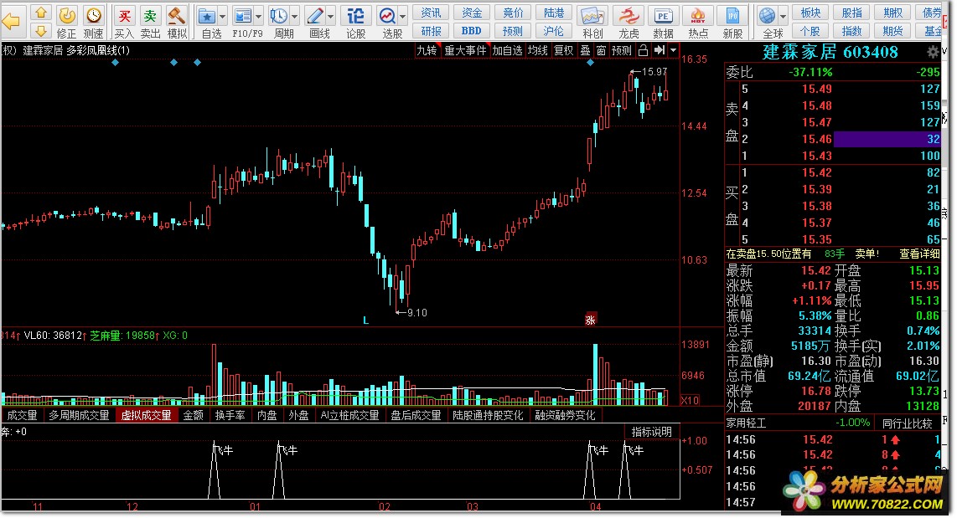Click 同行业比较 industry comparison link

[908, 423]
